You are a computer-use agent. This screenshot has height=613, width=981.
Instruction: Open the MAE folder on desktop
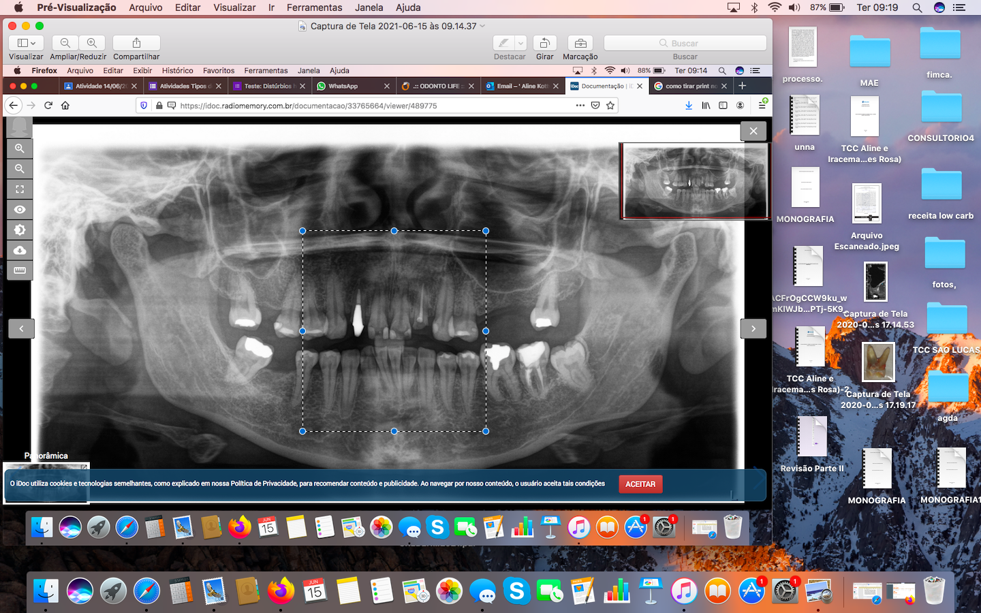point(869,53)
